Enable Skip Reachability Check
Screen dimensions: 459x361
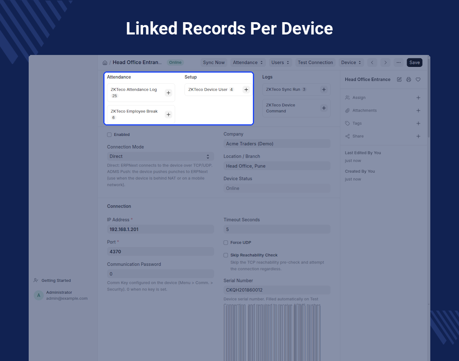click(226, 255)
